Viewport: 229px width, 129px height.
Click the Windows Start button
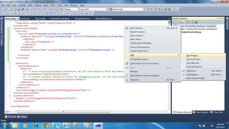coord(4,125)
